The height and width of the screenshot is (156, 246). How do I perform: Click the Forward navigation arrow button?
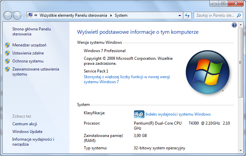point(17,15)
